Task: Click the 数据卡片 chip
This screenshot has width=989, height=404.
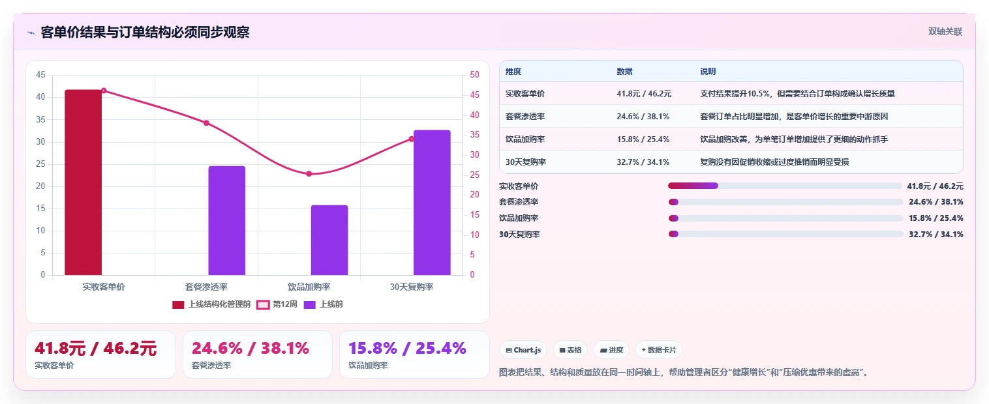Action: point(659,350)
